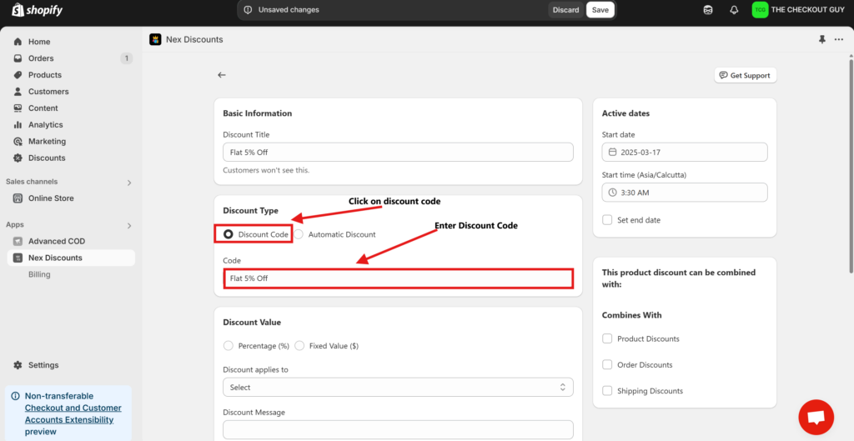Save the unsaved changes

(600, 10)
